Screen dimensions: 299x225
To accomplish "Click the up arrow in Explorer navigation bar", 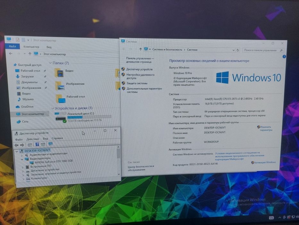I will tap(30, 54).
